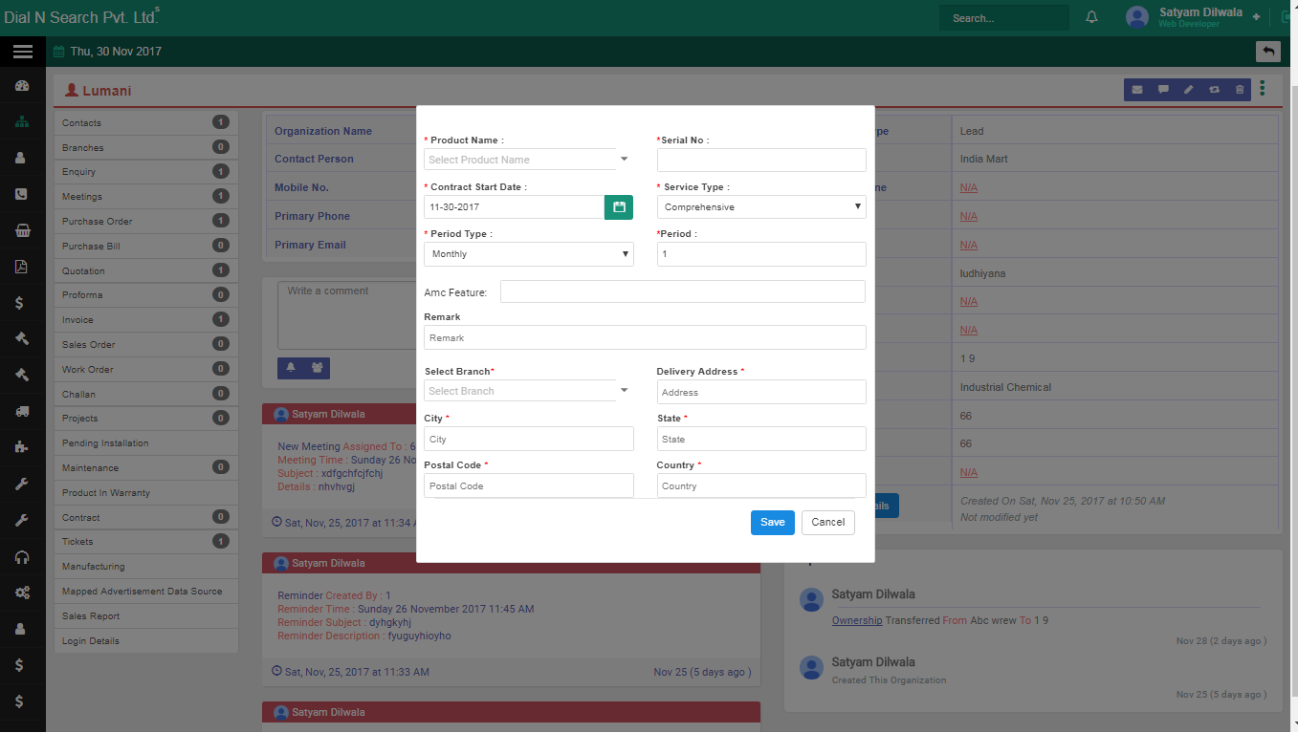Click the calendar icon beside Contract Start Date
The width and height of the screenshot is (1298, 733).
(x=619, y=206)
